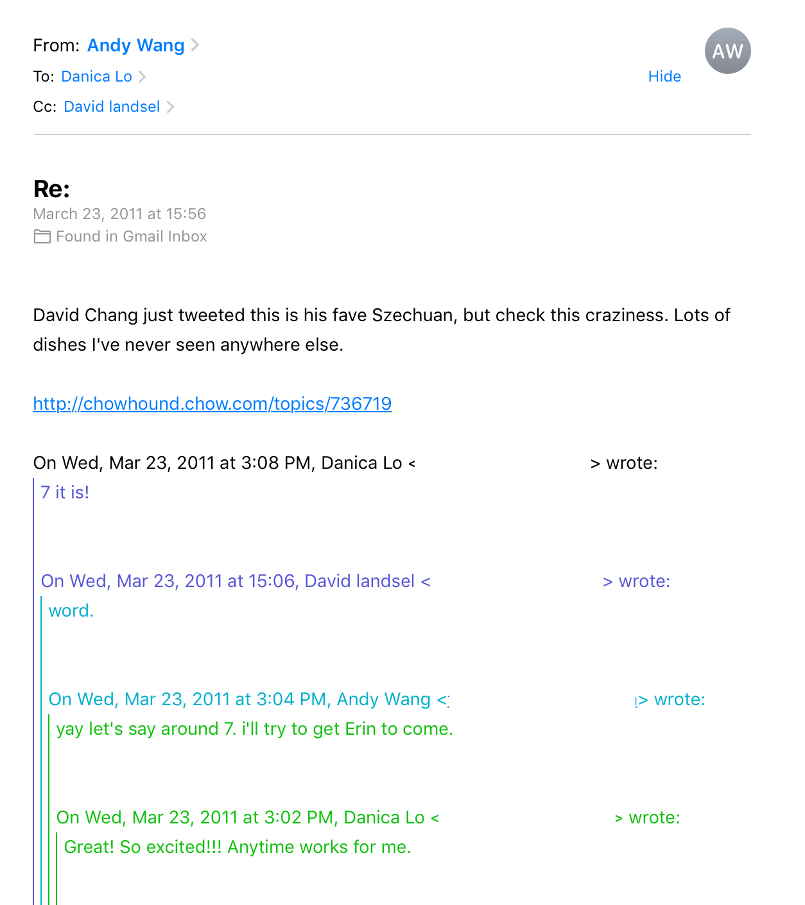The height and width of the screenshot is (905, 805).
Task: Hide the message header details
Action: pos(664,76)
